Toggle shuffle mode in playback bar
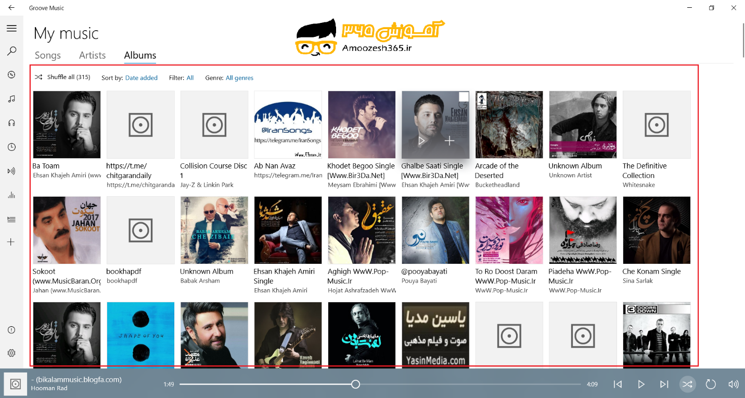 point(687,384)
